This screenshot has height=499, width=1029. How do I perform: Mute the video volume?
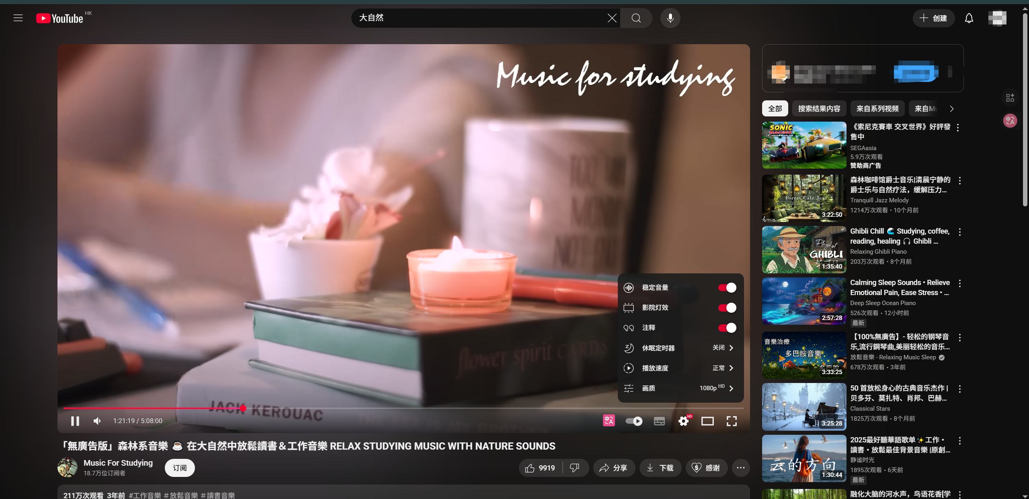[x=97, y=421]
